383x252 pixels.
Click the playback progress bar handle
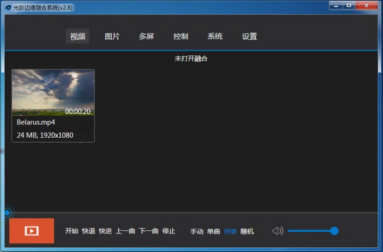pyautogui.click(x=7, y=213)
